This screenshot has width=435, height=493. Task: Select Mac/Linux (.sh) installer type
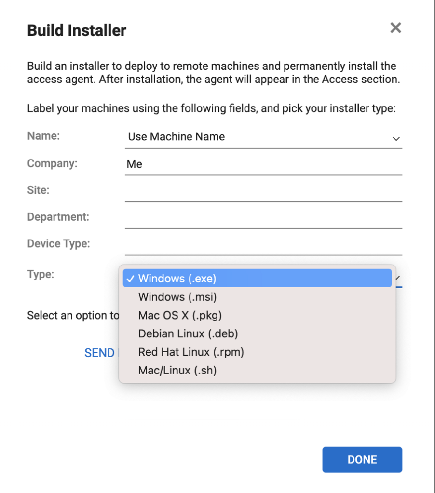(x=257, y=371)
